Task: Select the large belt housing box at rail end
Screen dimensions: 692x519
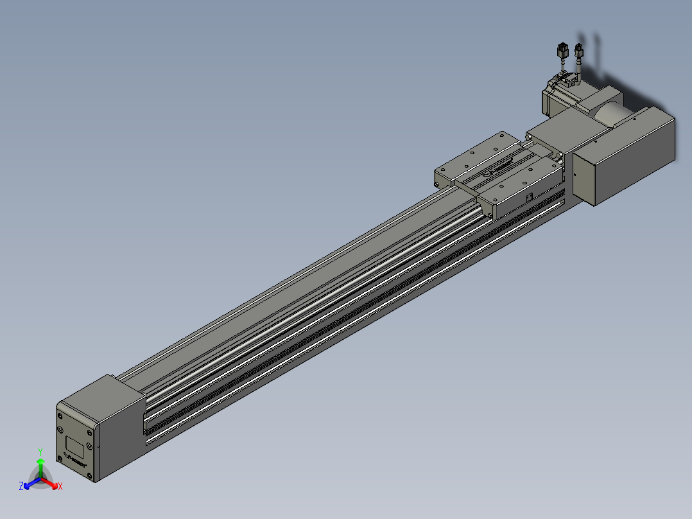Action: coord(623,155)
